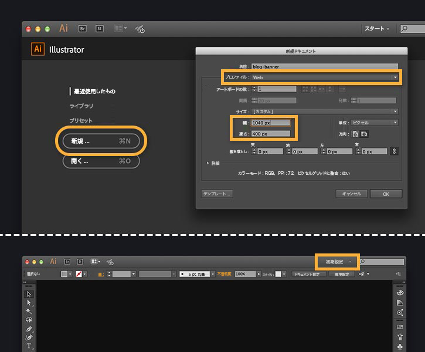425x352 pixels.
Task: Select the Direct Selection tool
Action: pos(29,303)
